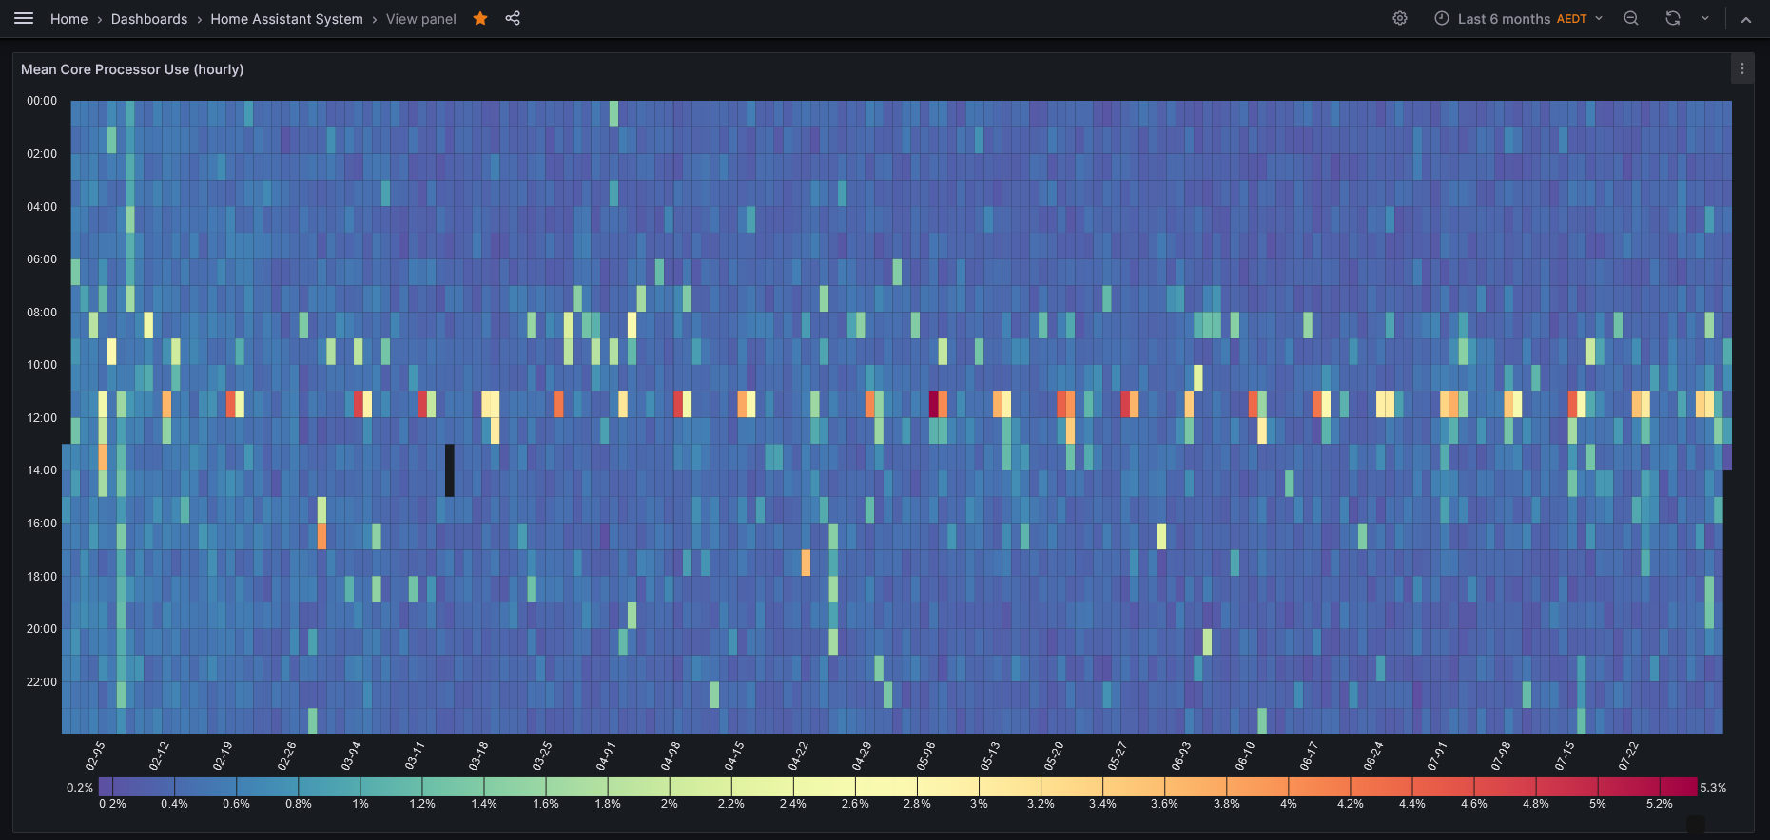Click the 07-22 x-axis date label

[1629, 756]
